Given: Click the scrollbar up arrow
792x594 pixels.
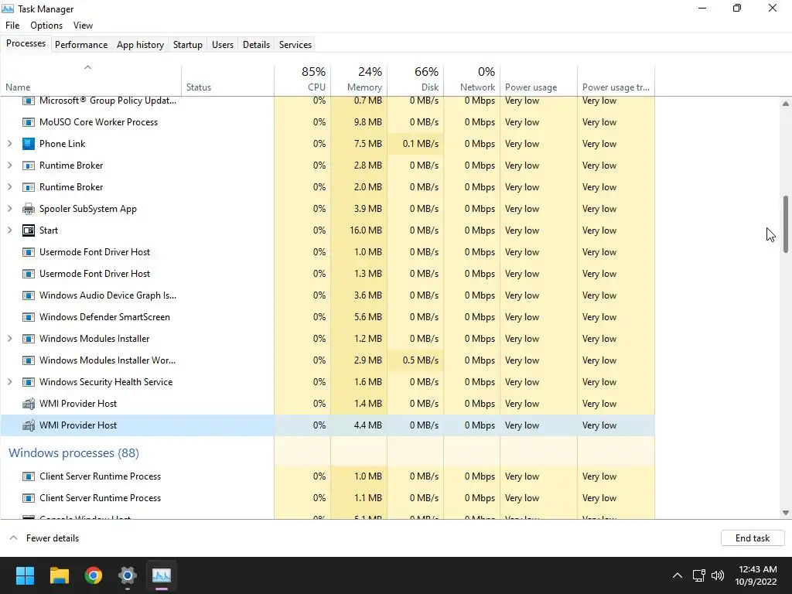Looking at the screenshot, I should click(x=786, y=104).
